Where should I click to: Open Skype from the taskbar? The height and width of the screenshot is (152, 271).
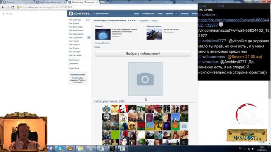60,149
